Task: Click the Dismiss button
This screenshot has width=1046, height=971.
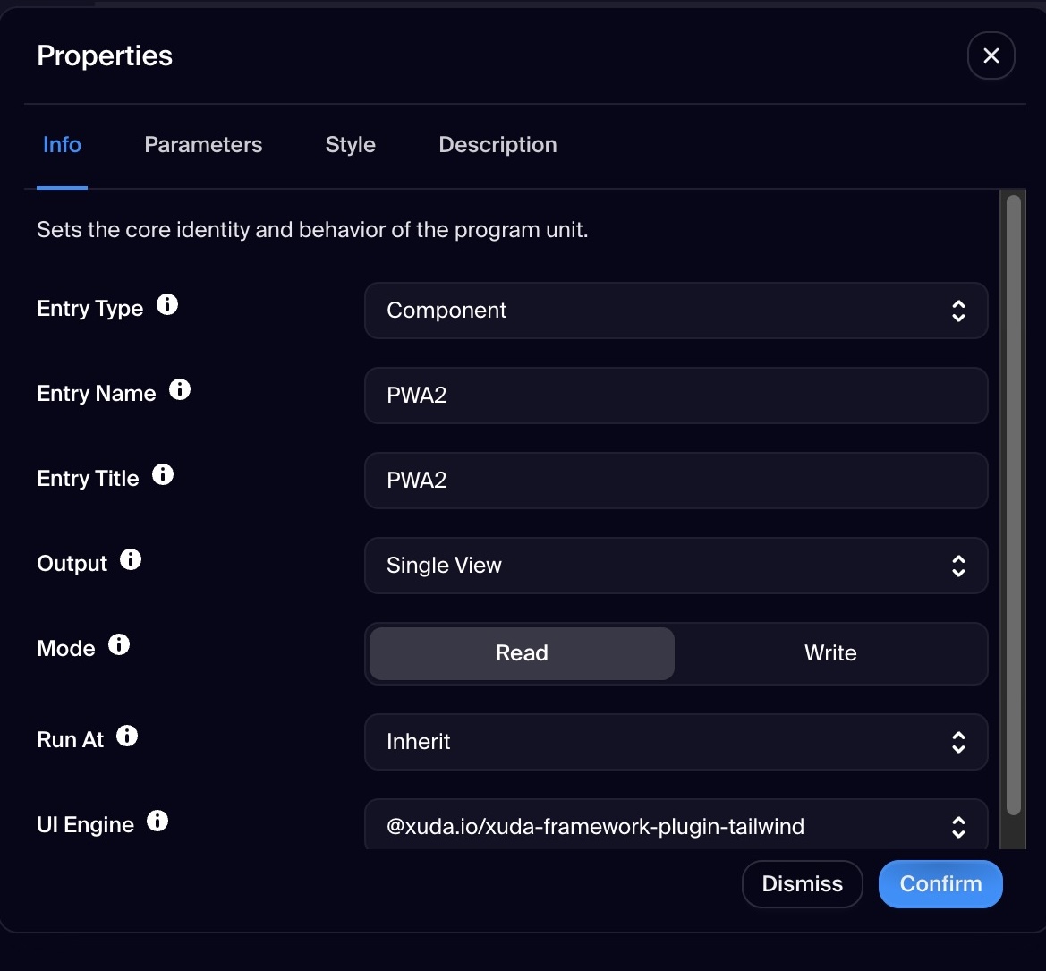Action: [802, 884]
